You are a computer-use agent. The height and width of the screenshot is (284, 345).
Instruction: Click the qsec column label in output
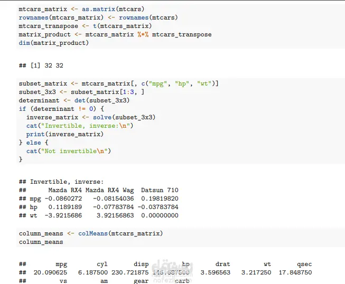pyautogui.click(x=304, y=264)
